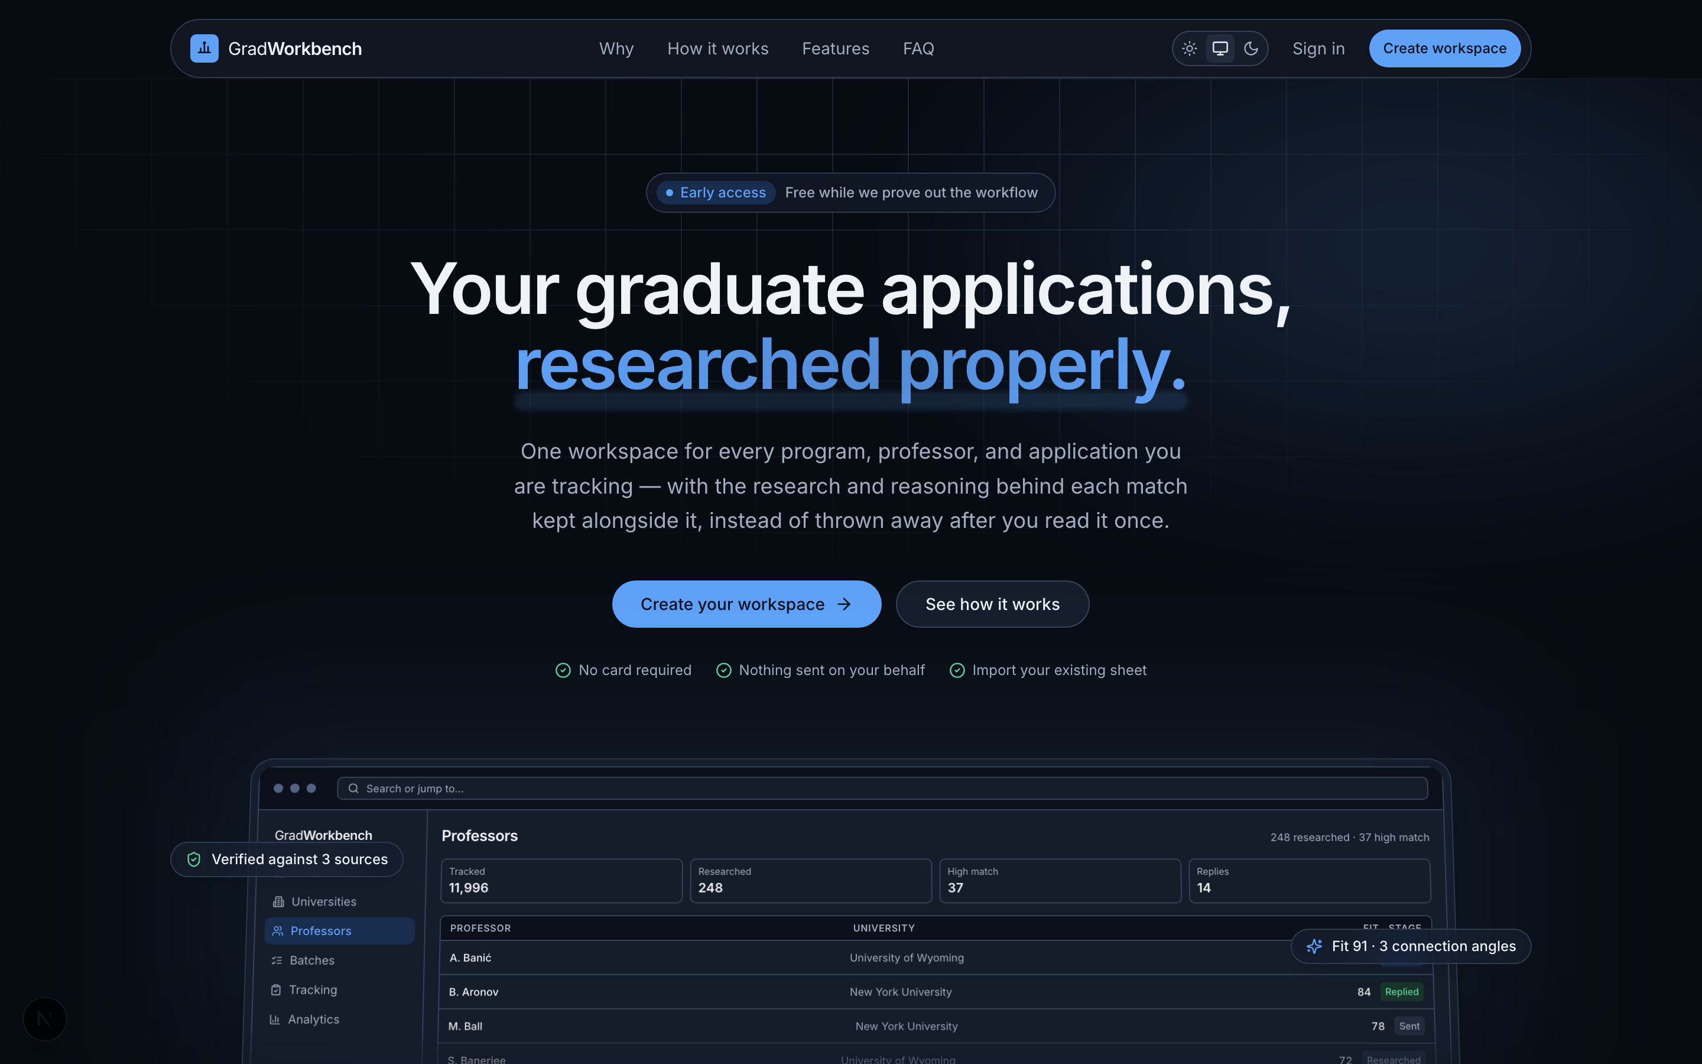Click the PROFESSOR column header
1702x1064 pixels.
(x=480, y=928)
